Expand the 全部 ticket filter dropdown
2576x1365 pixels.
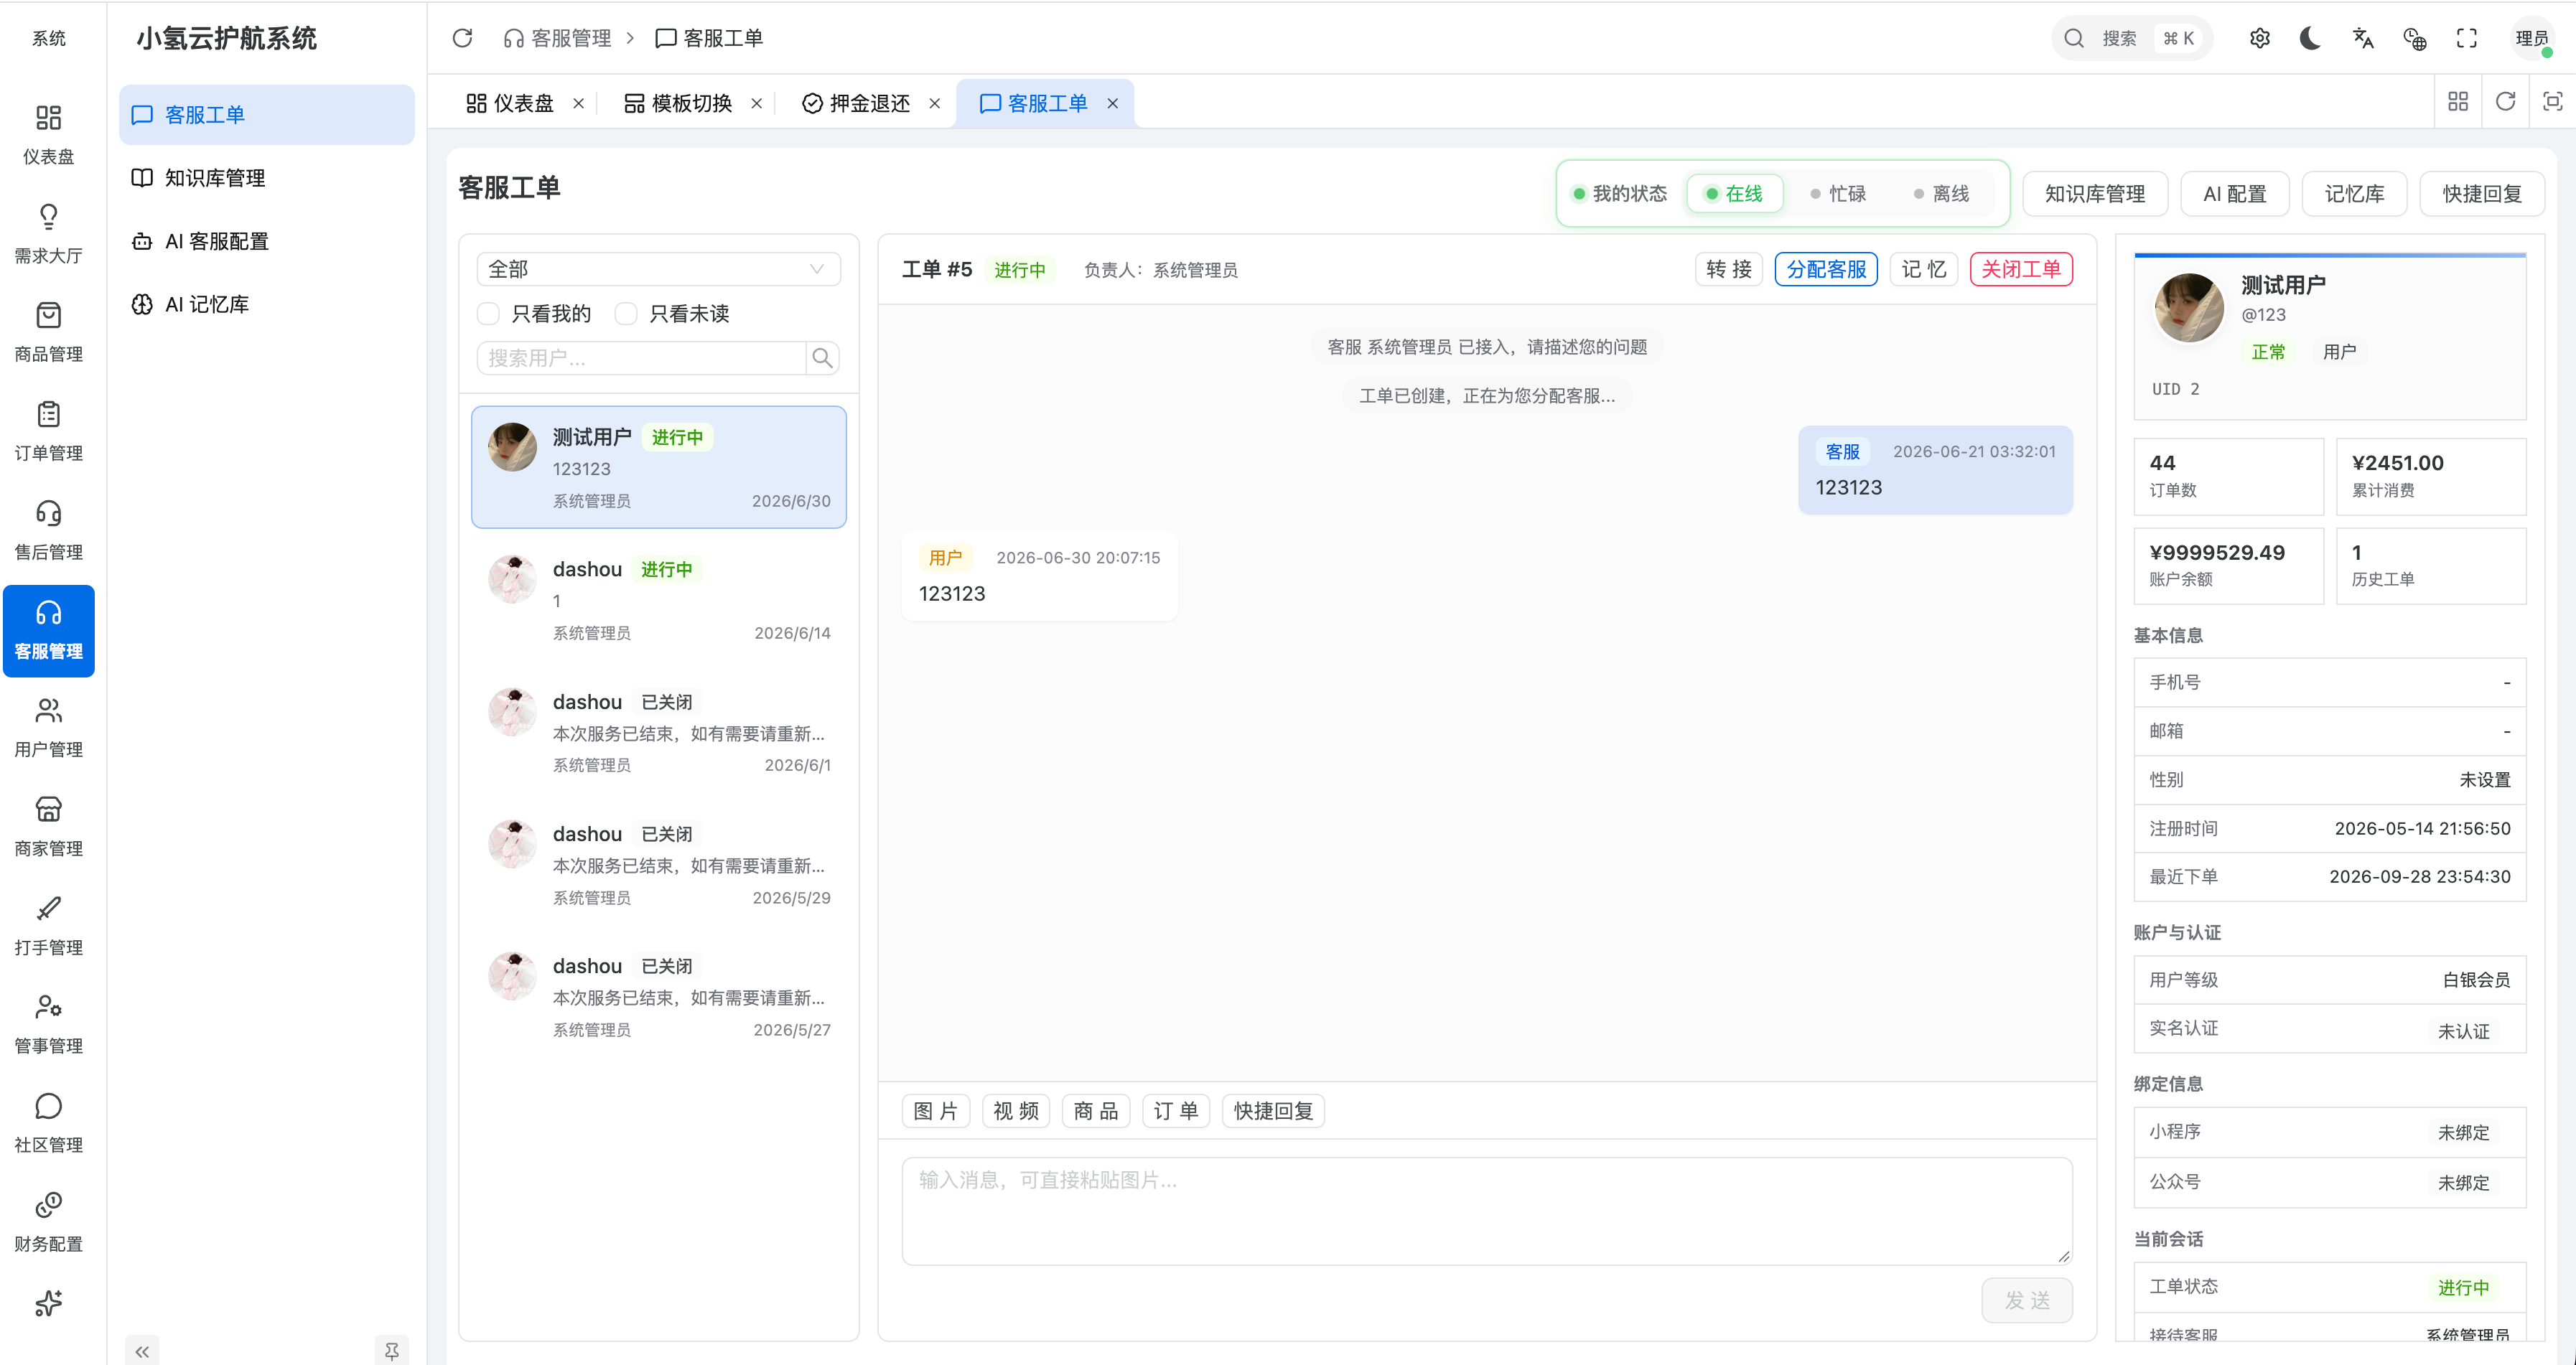(x=659, y=269)
